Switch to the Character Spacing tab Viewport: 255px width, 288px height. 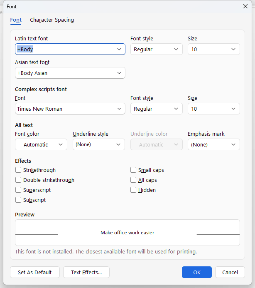click(52, 20)
